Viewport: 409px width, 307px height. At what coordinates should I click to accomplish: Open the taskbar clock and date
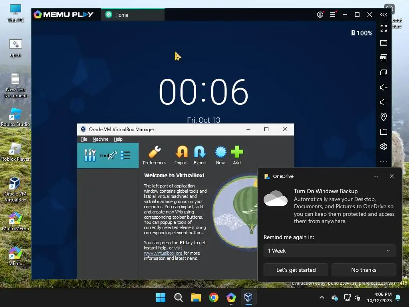point(379,297)
